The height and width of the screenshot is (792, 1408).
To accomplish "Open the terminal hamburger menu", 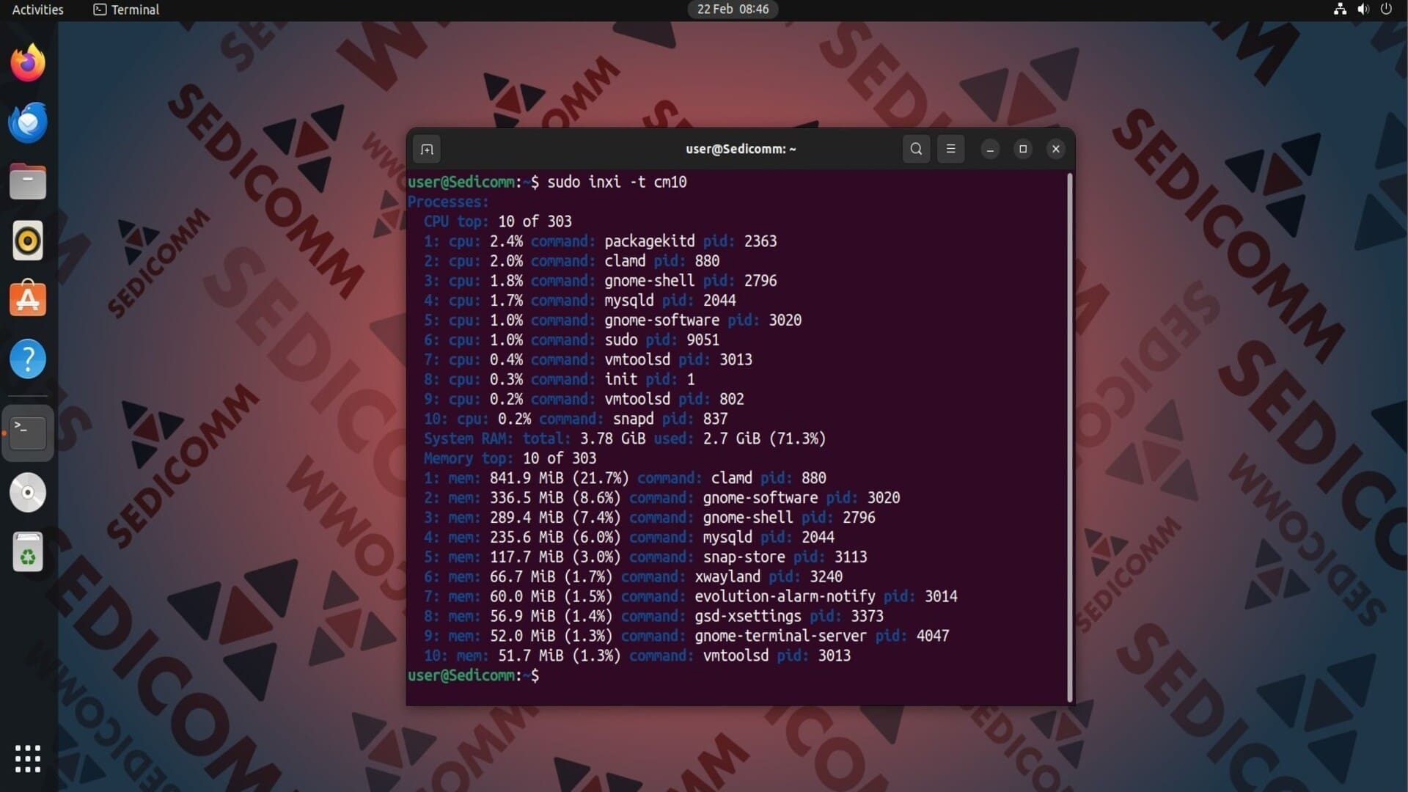I will pyautogui.click(x=950, y=149).
